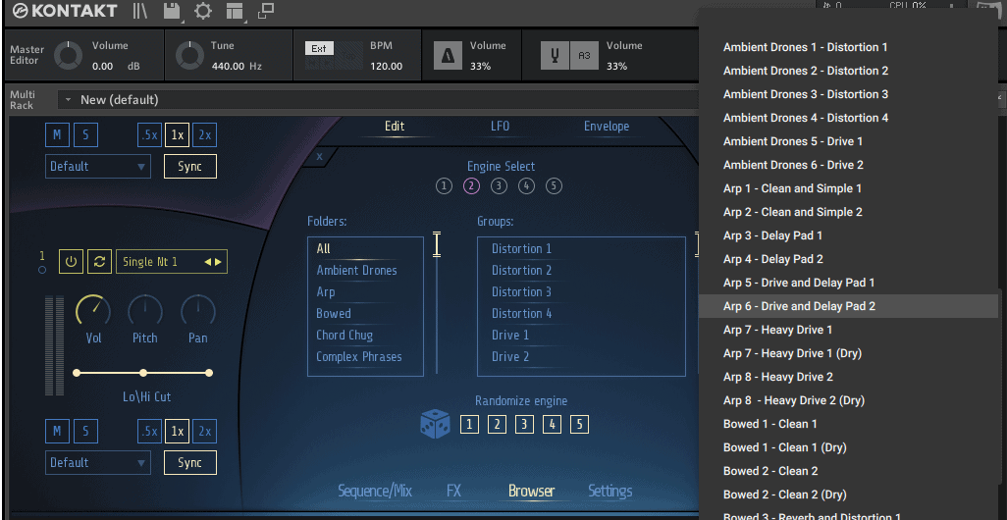This screenshot has width=1007, height=520.
Task: Click previous preset left arrow
Action: pos(207,262)
